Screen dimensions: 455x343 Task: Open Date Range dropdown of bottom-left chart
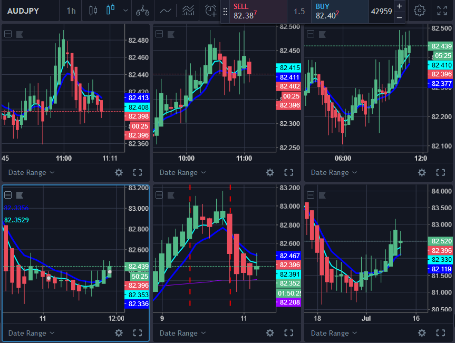click(x=31, y=333)
